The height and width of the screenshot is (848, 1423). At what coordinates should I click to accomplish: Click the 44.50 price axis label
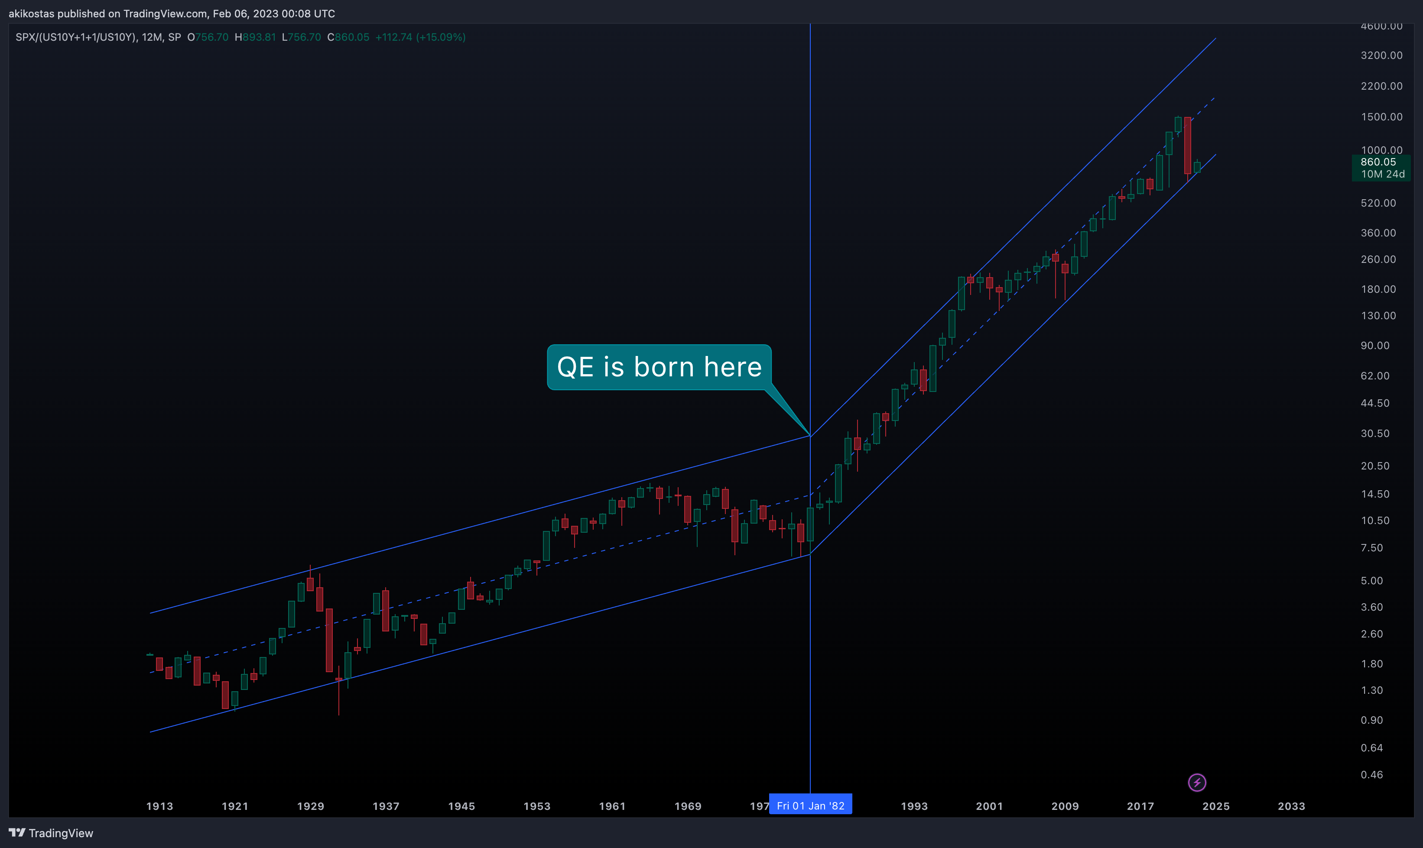pos(1375,404)
